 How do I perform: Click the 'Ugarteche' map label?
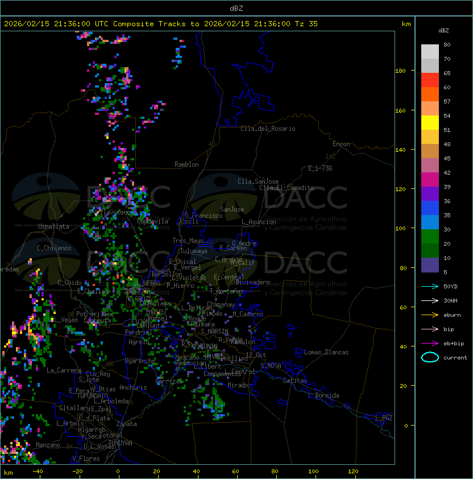click(140, 361)
